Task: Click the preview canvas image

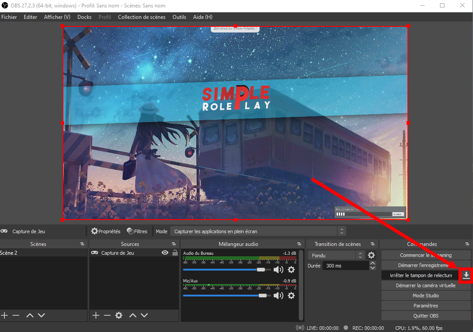Action: pyautogui.click(x=235, y=123)
